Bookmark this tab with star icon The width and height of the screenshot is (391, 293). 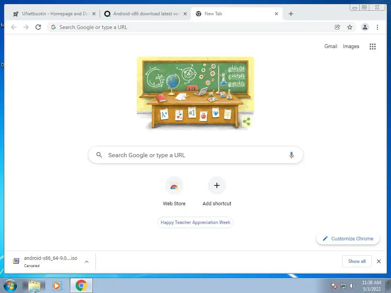(x=350, y=27)
